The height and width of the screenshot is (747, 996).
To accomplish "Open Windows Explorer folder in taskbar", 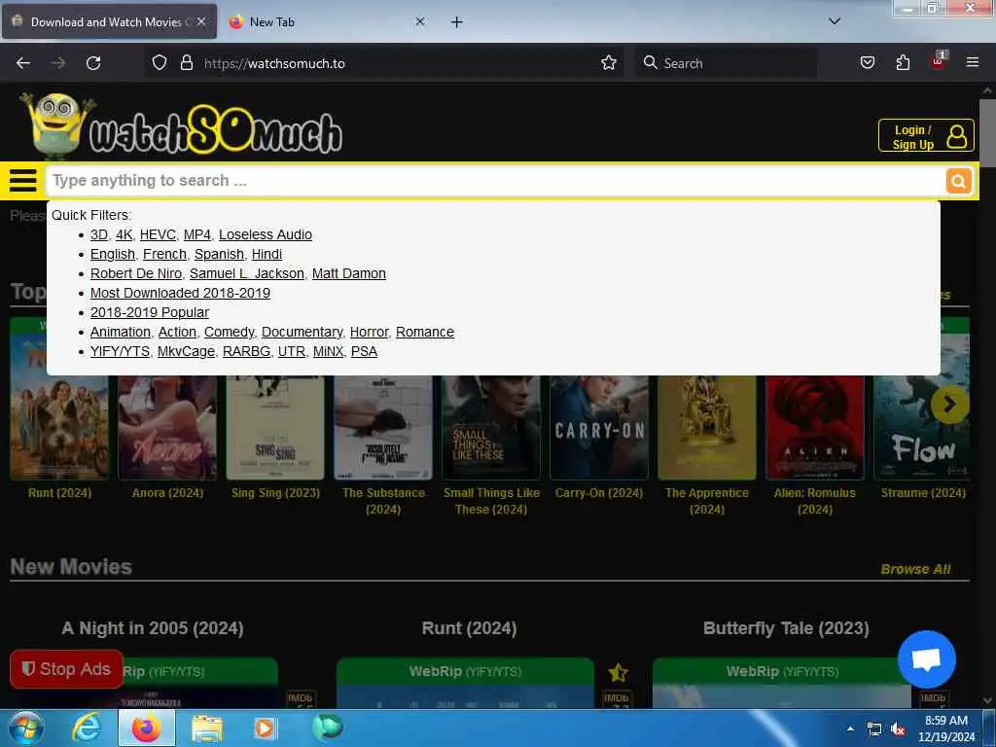I will tap(207, 729).
